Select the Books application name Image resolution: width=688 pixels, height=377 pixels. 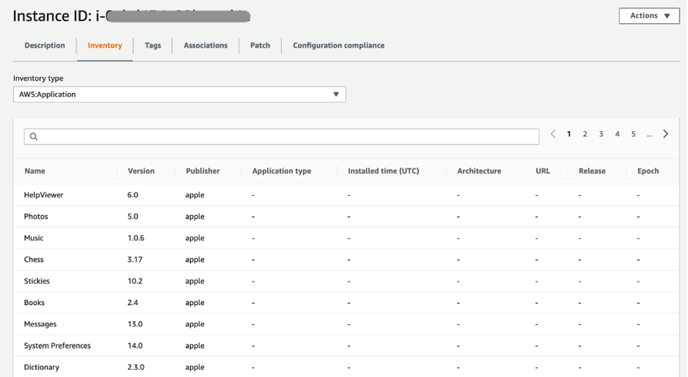click(35, 302)
